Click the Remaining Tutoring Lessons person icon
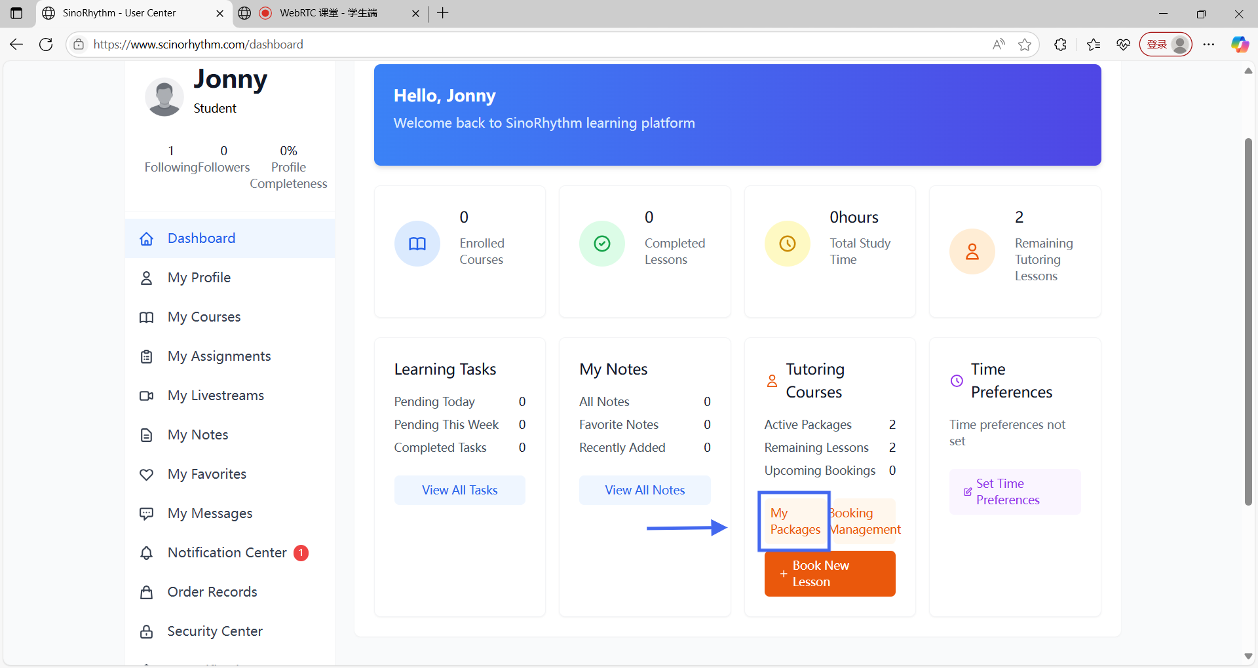The image size is (1258, 668). coord(972,251)
